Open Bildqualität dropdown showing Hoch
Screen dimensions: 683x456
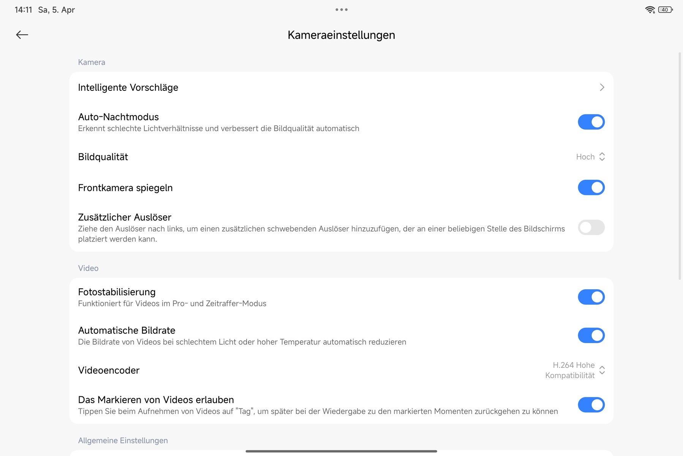pos(585,157)
